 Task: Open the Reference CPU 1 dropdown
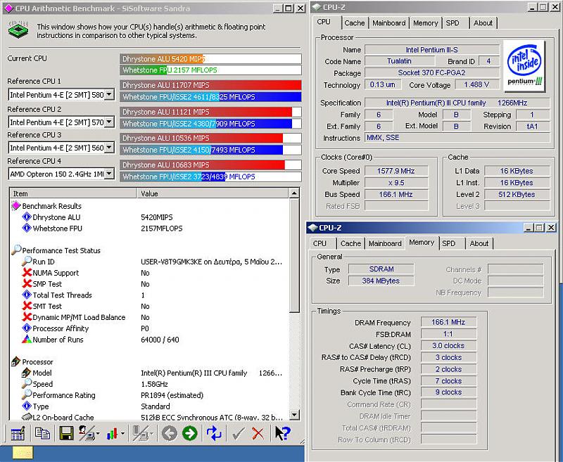110,95
